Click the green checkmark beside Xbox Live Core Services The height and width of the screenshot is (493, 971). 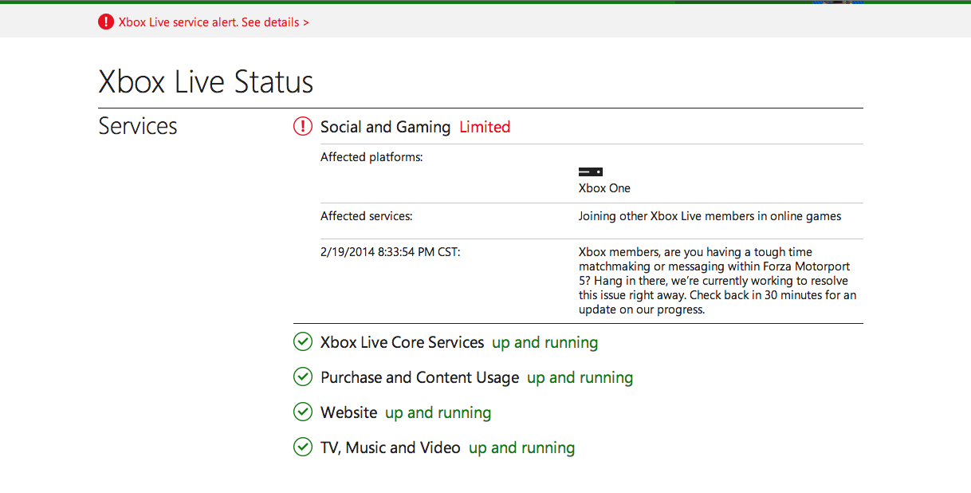click(x=303, y=342)
